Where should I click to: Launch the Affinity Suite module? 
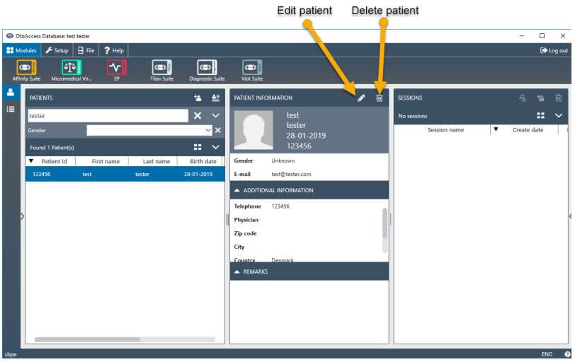[x=26, y=70]
